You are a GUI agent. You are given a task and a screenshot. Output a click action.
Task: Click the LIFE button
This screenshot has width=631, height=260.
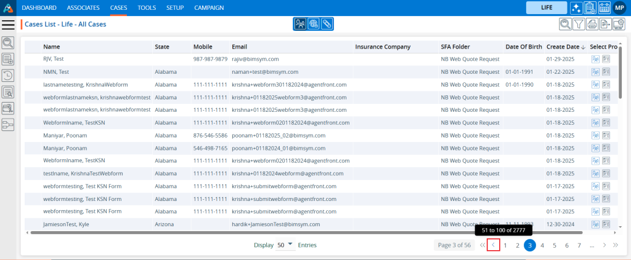pos(545,7)
